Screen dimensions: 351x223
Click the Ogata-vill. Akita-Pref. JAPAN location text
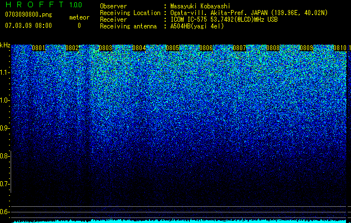[x=249, y=13]
